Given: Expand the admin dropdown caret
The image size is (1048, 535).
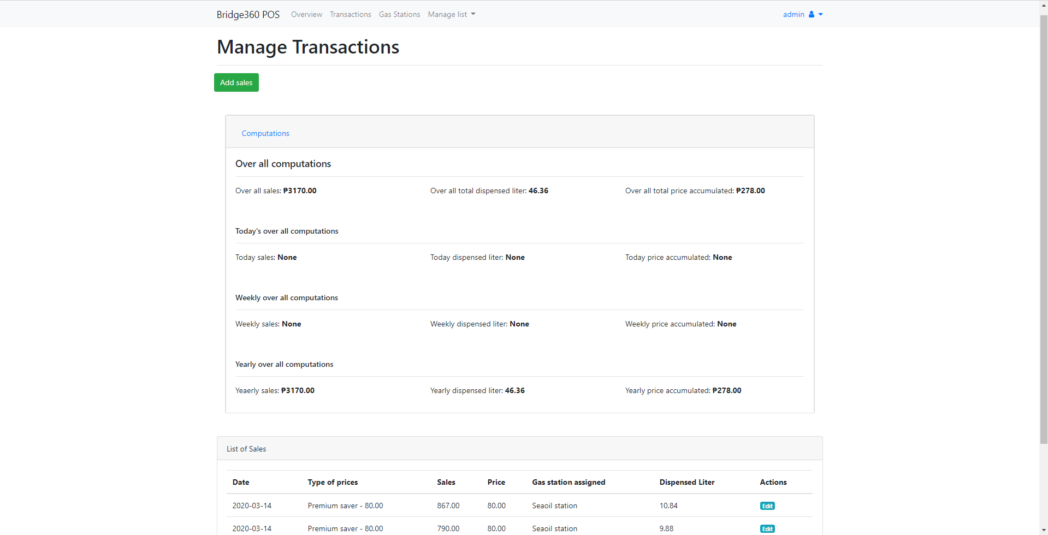Looking at the screenshot, I should (820, 15).
